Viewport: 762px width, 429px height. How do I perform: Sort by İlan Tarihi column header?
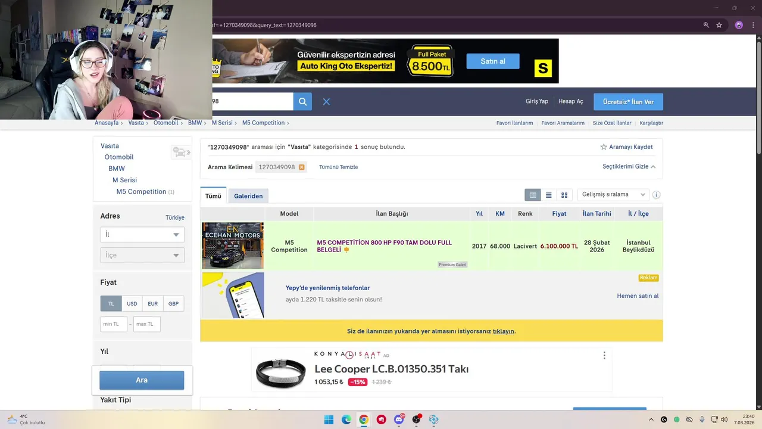coord(597,213)
